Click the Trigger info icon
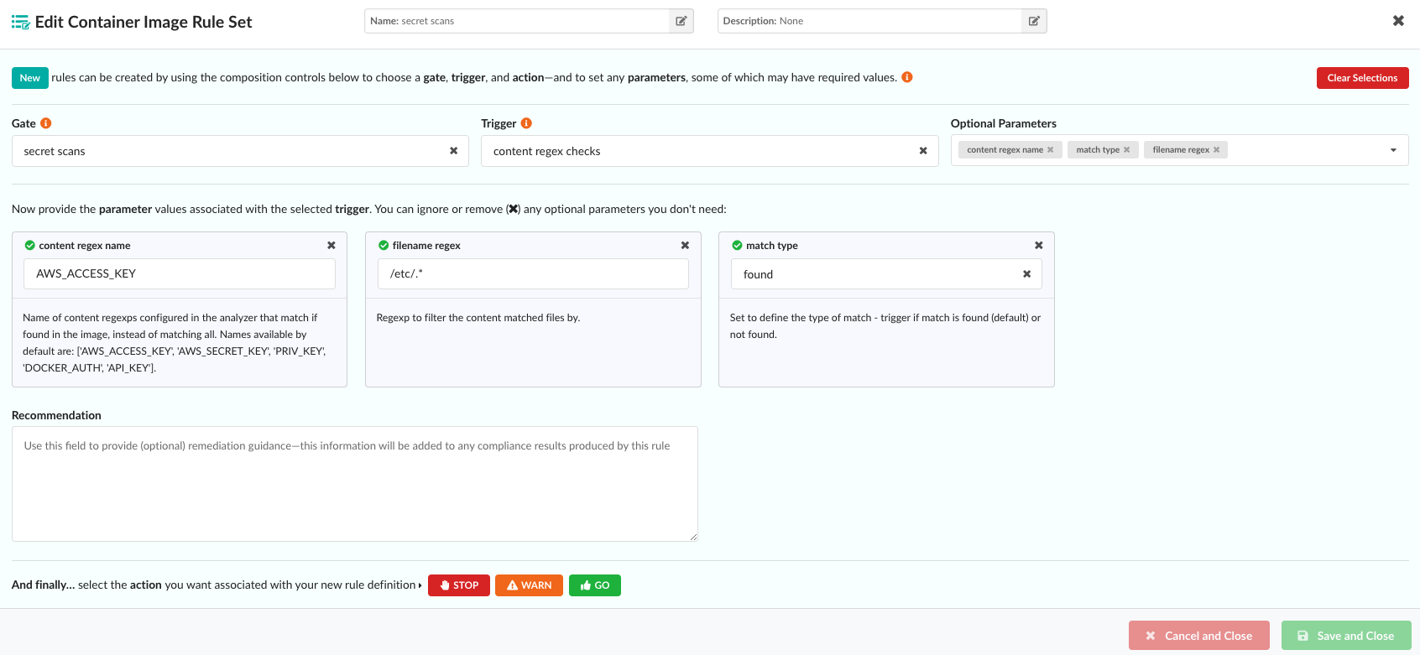Viewport: 1420px width, 655px height. point(526,123)
